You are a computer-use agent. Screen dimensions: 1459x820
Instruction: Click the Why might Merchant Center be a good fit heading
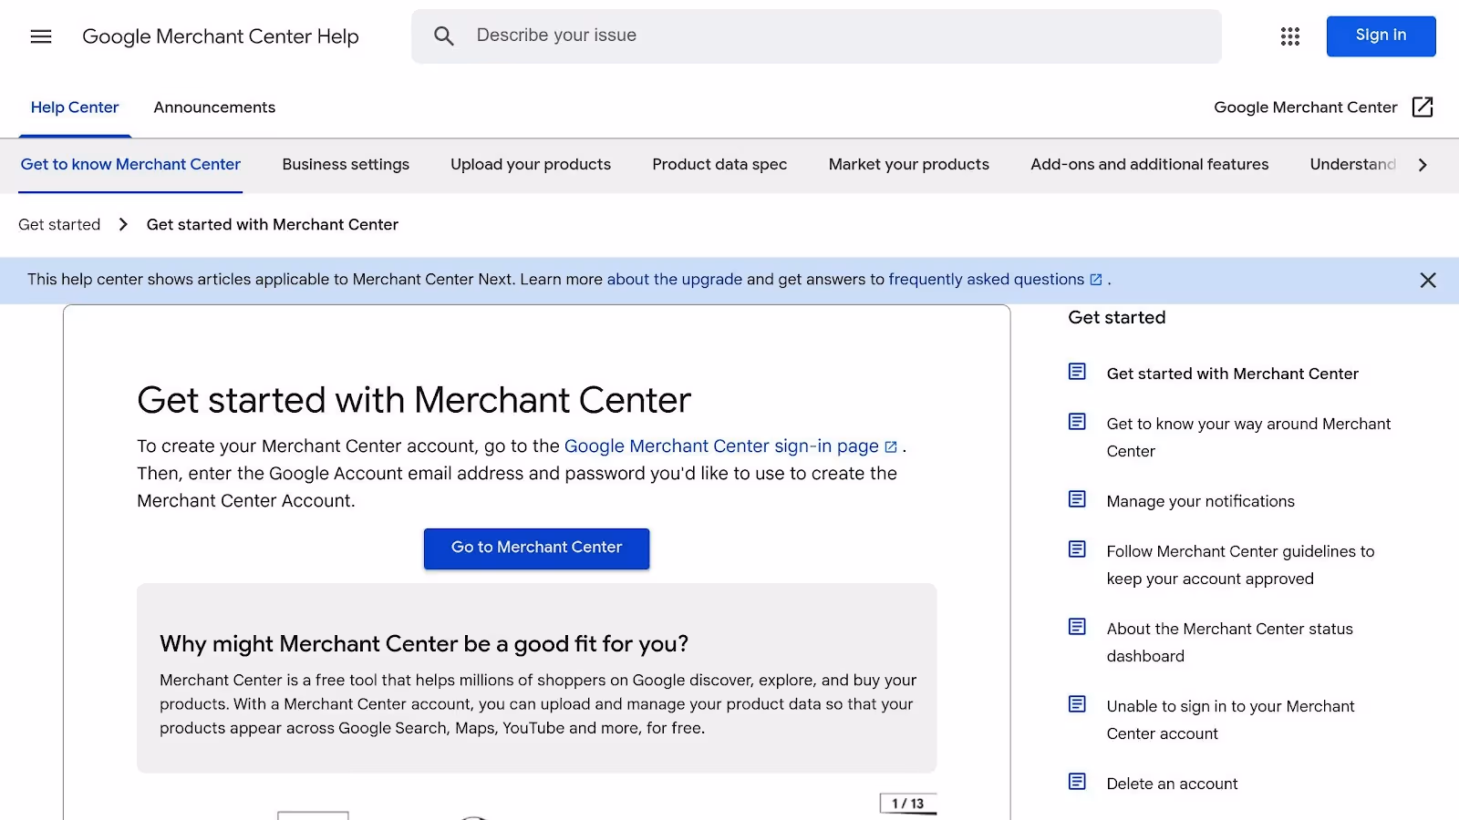(424, 644)
